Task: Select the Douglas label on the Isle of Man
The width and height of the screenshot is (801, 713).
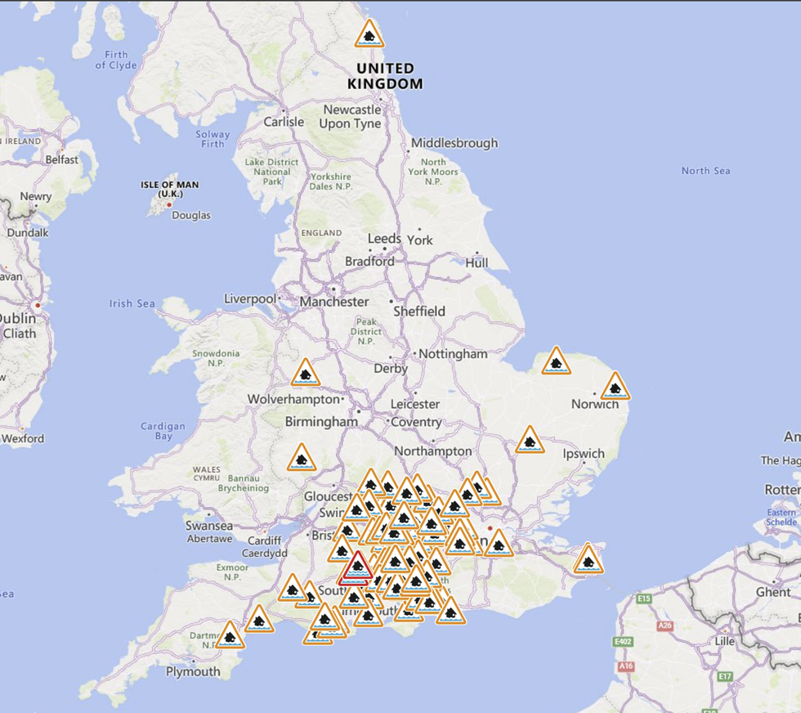Action: [x=191, y=216]
